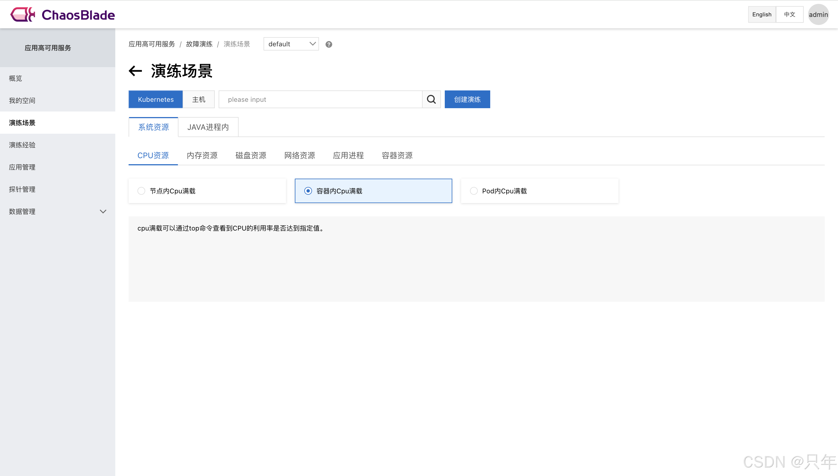Open 演练经验 in the sidebar

pyautogui.click(x=22, y=145)
